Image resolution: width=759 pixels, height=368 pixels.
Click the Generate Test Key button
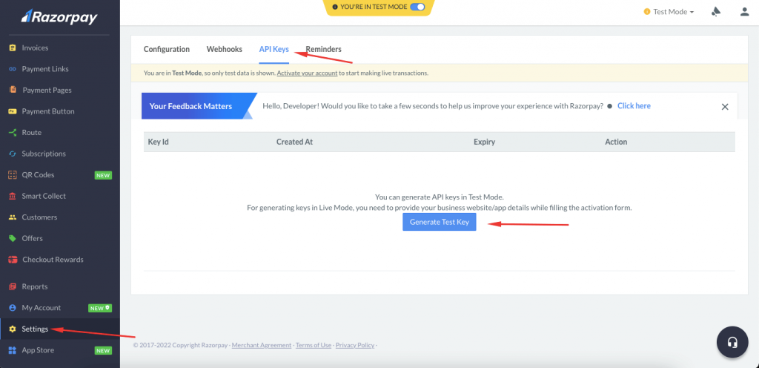click(x=439, y=223)
